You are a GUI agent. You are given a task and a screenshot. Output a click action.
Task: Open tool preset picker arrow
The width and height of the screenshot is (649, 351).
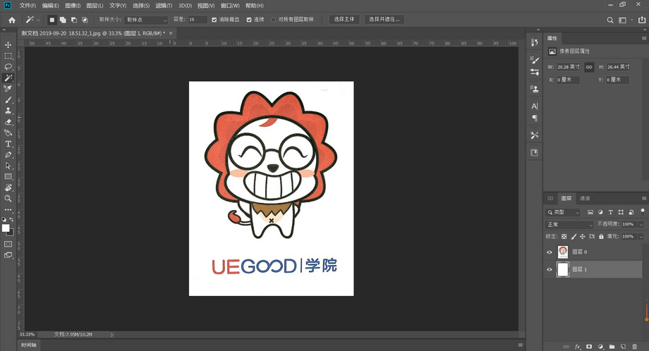coord(39,20)
